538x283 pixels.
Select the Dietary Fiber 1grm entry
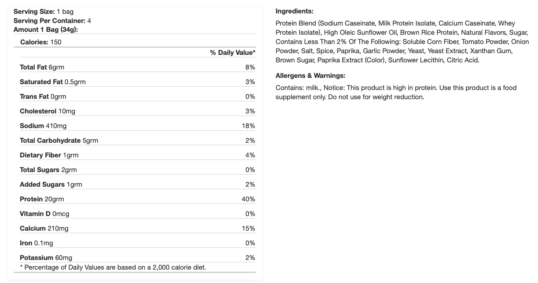pos(49,155)
